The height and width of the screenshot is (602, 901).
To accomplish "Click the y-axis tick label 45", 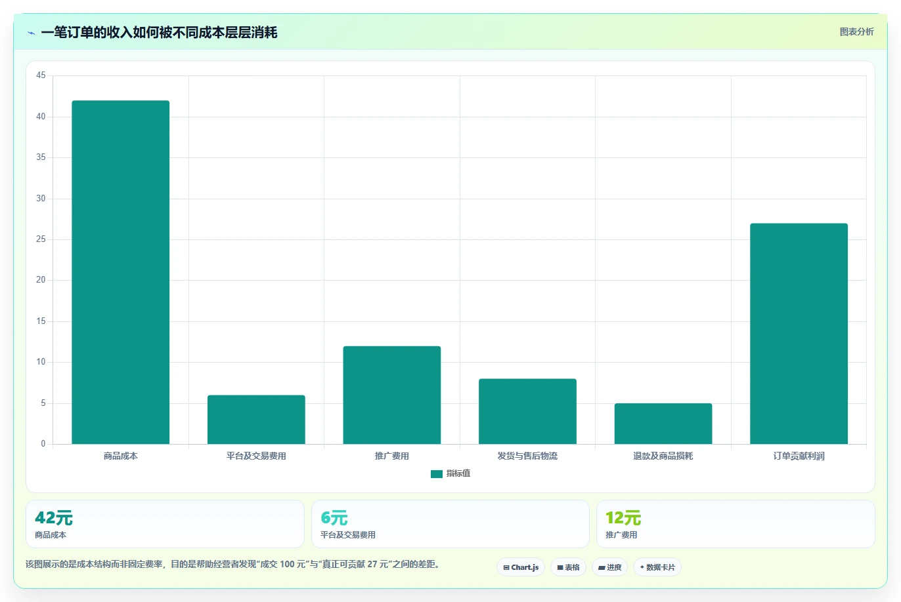I will coord(41,75).
